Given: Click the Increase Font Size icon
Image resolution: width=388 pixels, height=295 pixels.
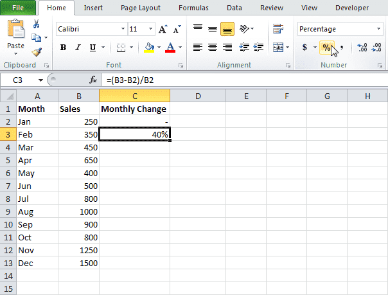Looking at the screenshot, I should (x=163, y=30).
